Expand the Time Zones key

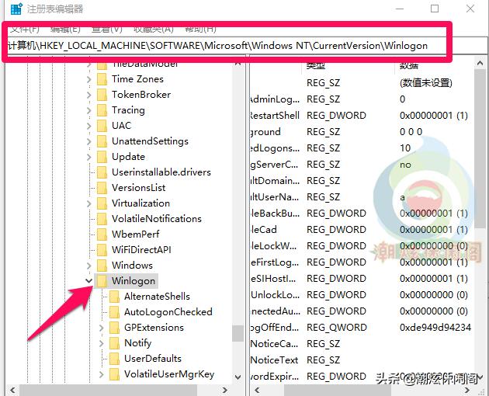(89, 79)
